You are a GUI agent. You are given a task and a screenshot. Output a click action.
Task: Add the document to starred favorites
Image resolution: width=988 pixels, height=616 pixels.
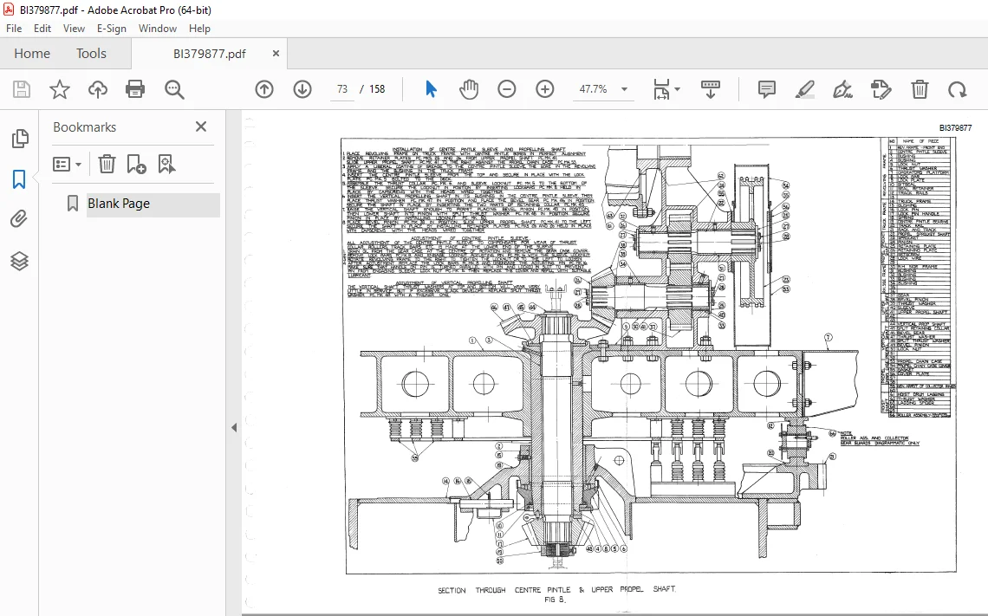tap(60, 89)
